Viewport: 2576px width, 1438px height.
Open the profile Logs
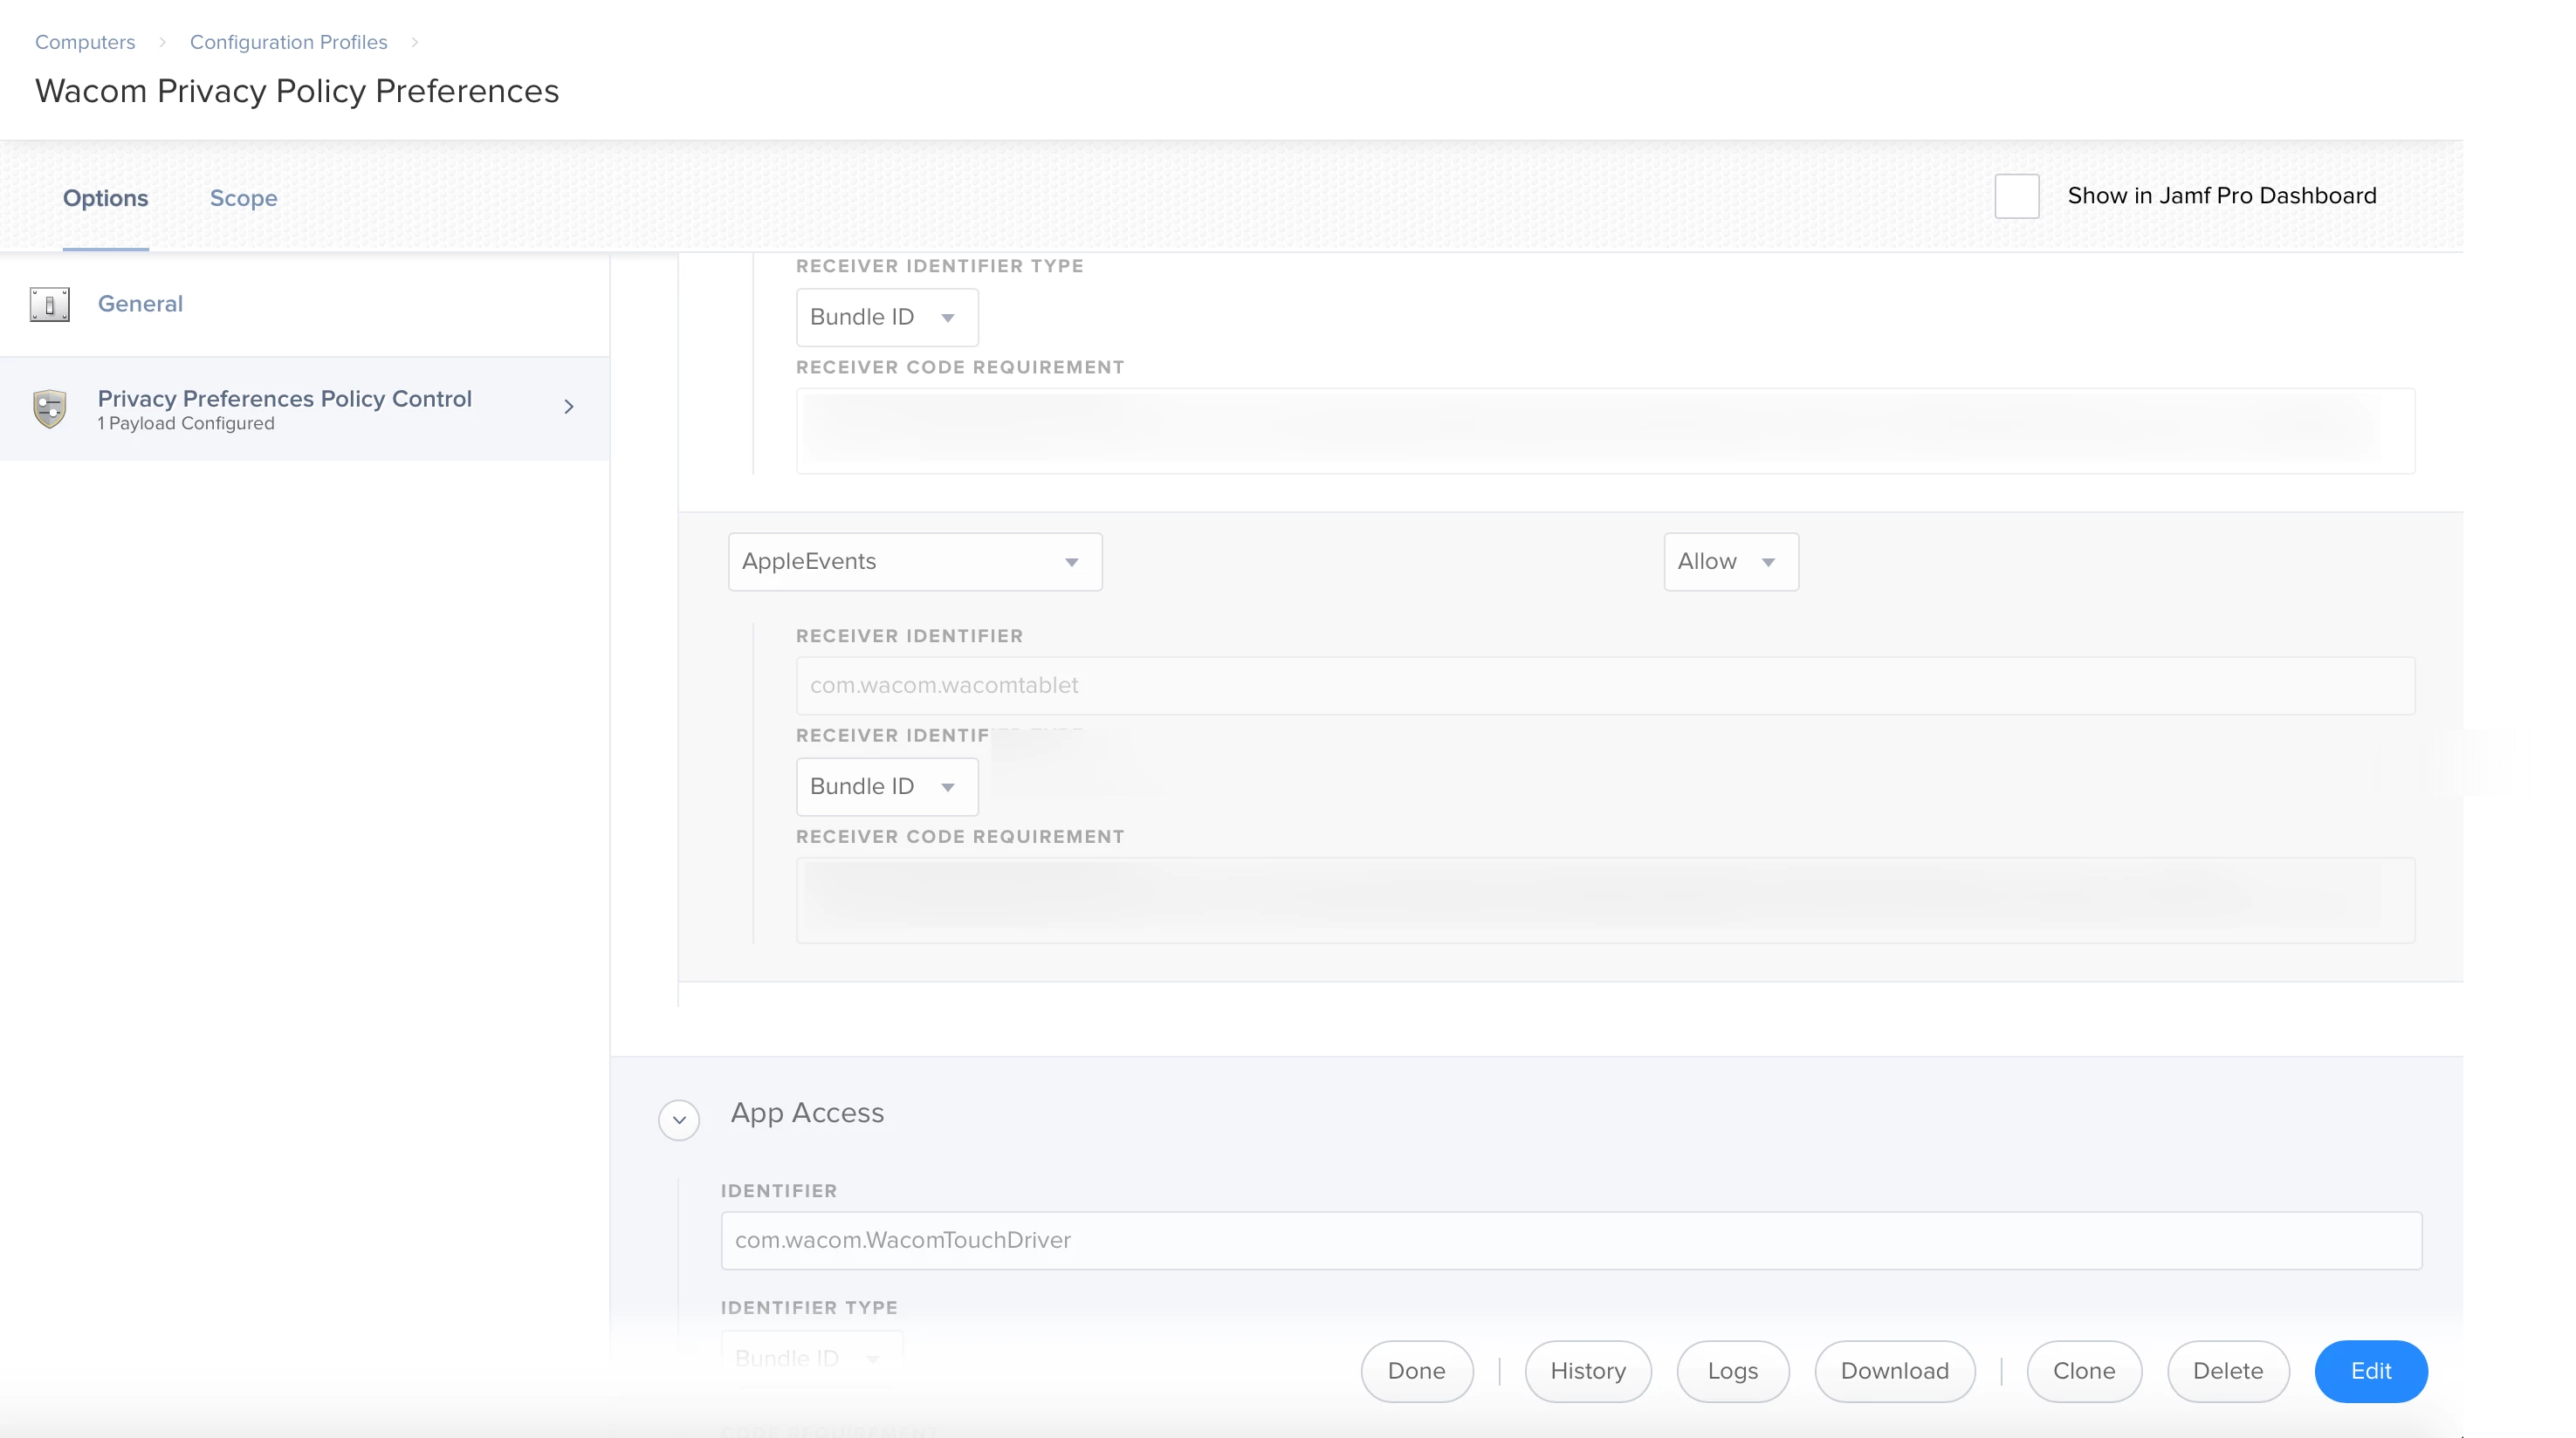coord(1732,1371)
